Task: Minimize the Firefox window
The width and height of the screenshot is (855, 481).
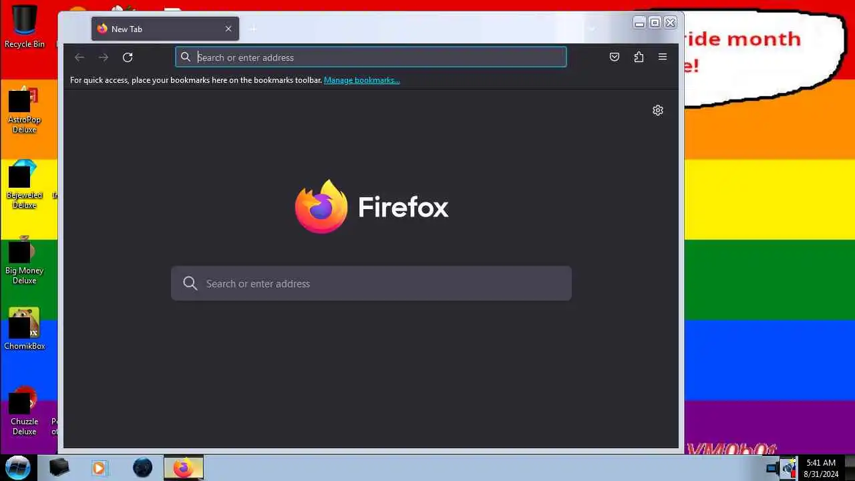Action: tap(639, 23)
